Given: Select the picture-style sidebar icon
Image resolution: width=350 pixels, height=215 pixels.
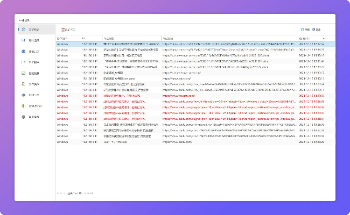Looking at the screenshot, I should coord(23,73).
